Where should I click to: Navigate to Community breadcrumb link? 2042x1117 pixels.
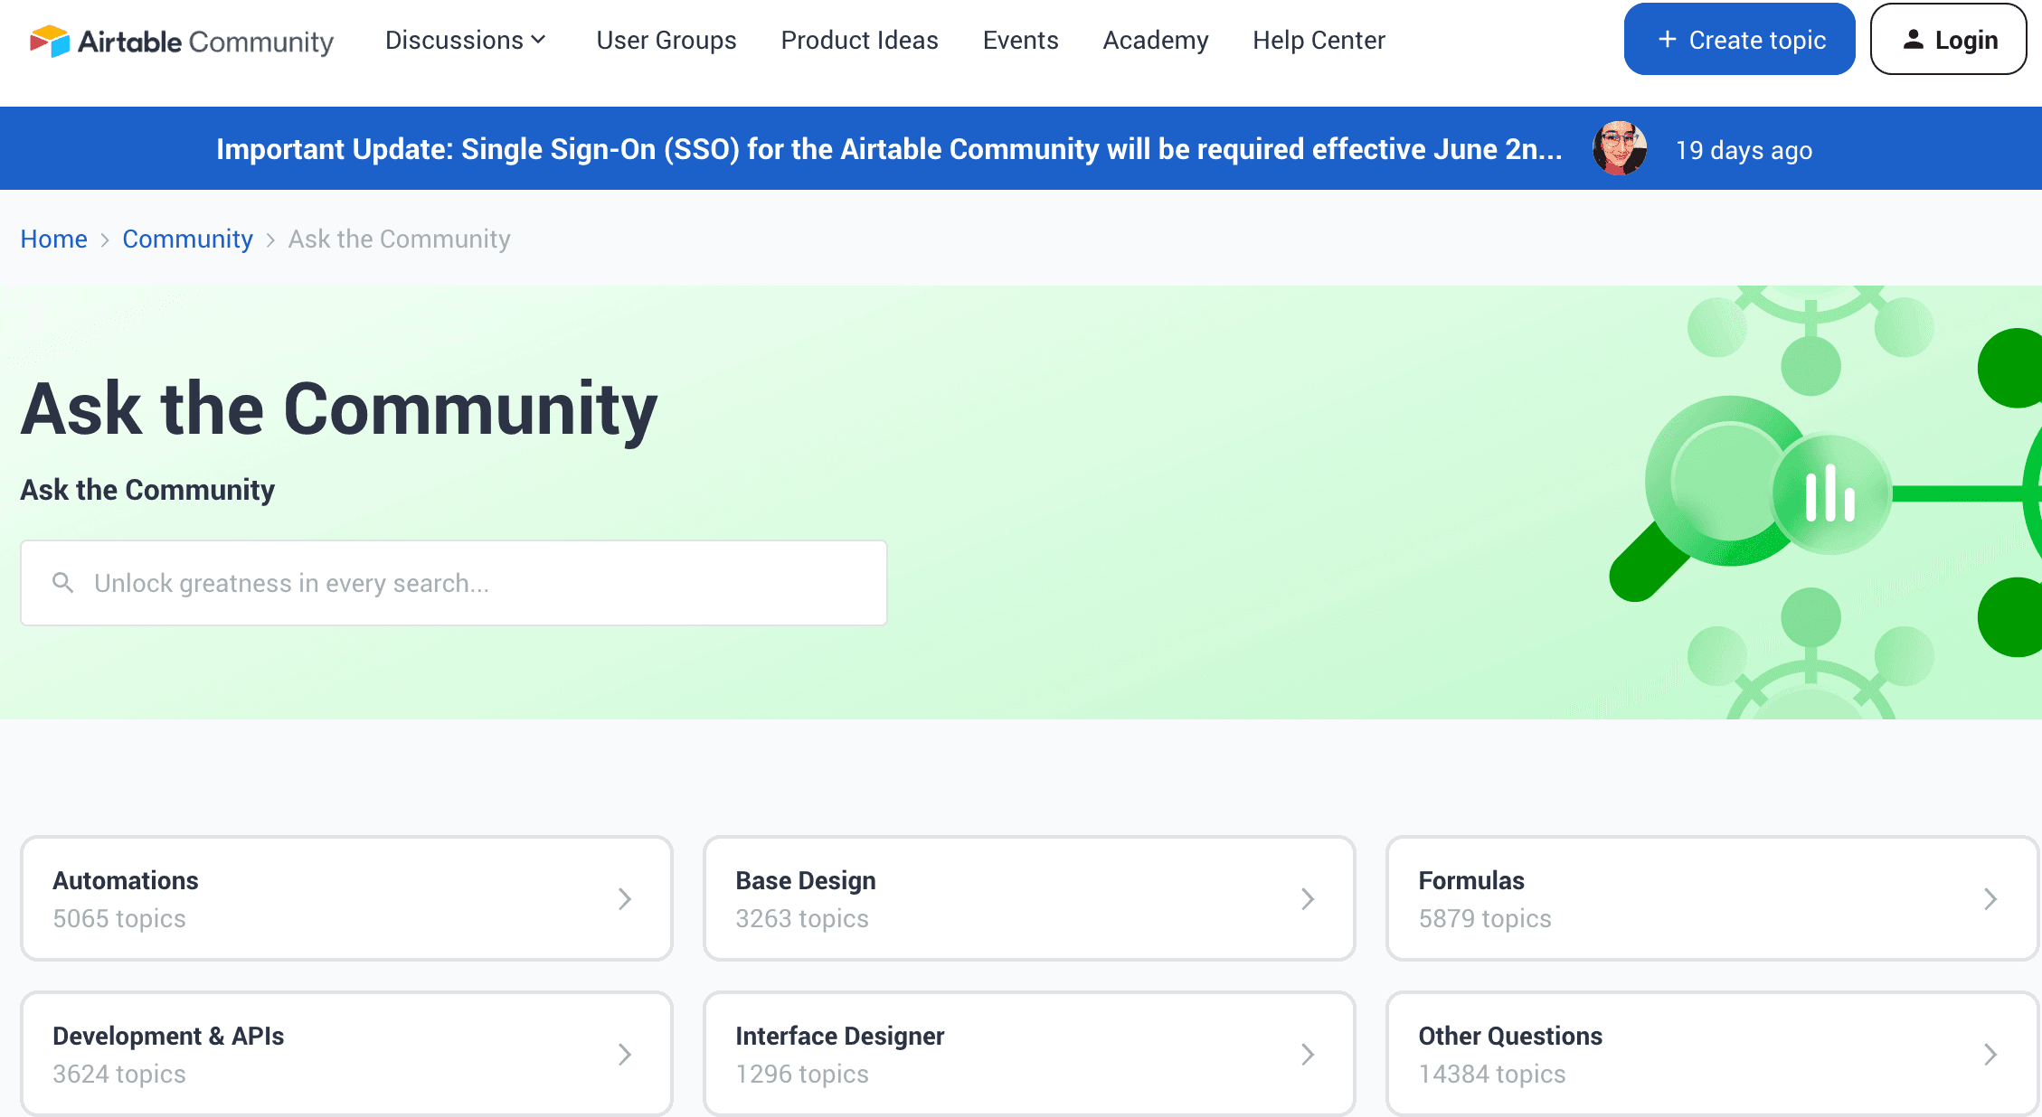tap(187, 239)
